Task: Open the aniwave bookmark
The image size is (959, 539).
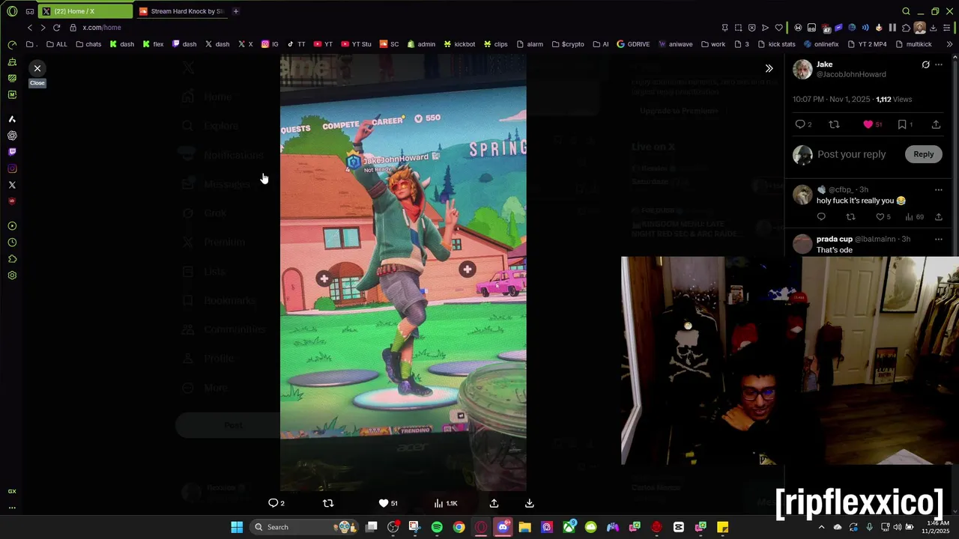Action: pyautogui.click(x=675, y=44)
